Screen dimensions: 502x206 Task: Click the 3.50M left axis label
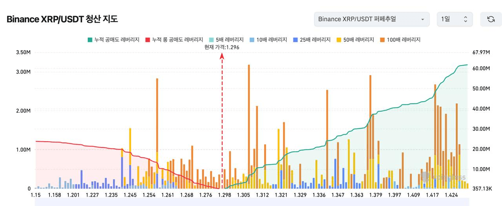click(x=23, y=52)
